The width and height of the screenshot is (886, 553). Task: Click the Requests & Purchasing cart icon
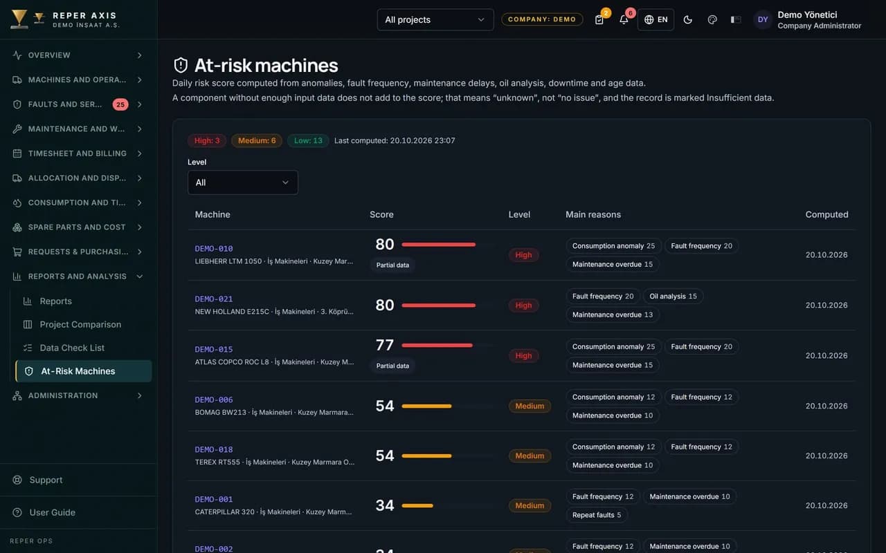[17, 252]
